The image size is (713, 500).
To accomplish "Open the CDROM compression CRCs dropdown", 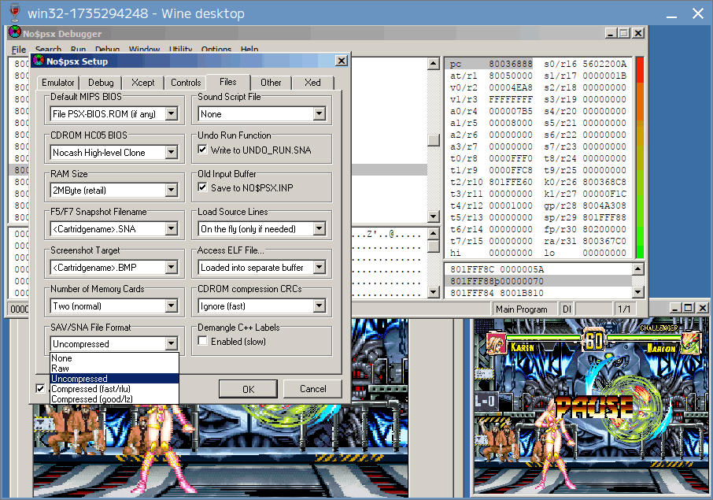I will (320, 306).
